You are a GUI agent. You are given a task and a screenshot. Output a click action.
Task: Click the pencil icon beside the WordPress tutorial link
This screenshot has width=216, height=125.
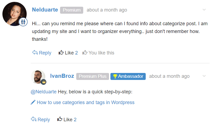[33, 102]
